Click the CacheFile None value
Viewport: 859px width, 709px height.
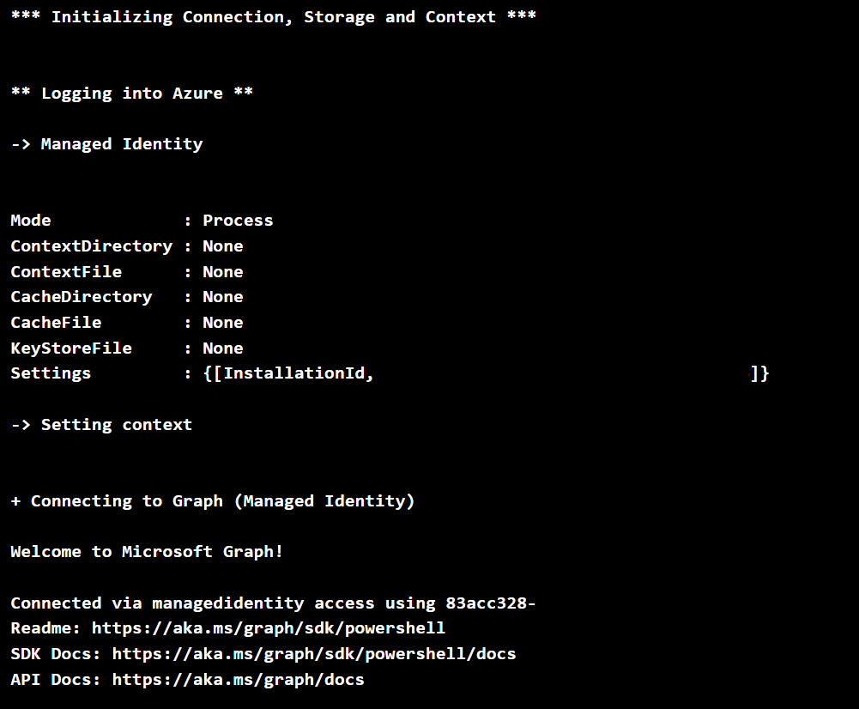click(223, 323)
